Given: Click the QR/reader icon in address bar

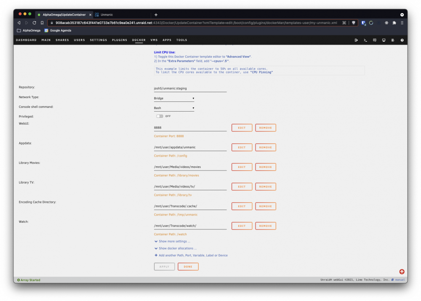Looking at the screenshot, I should tap(344, 23).
